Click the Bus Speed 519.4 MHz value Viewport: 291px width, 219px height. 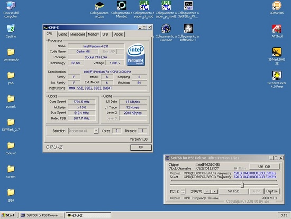(81, 113)
